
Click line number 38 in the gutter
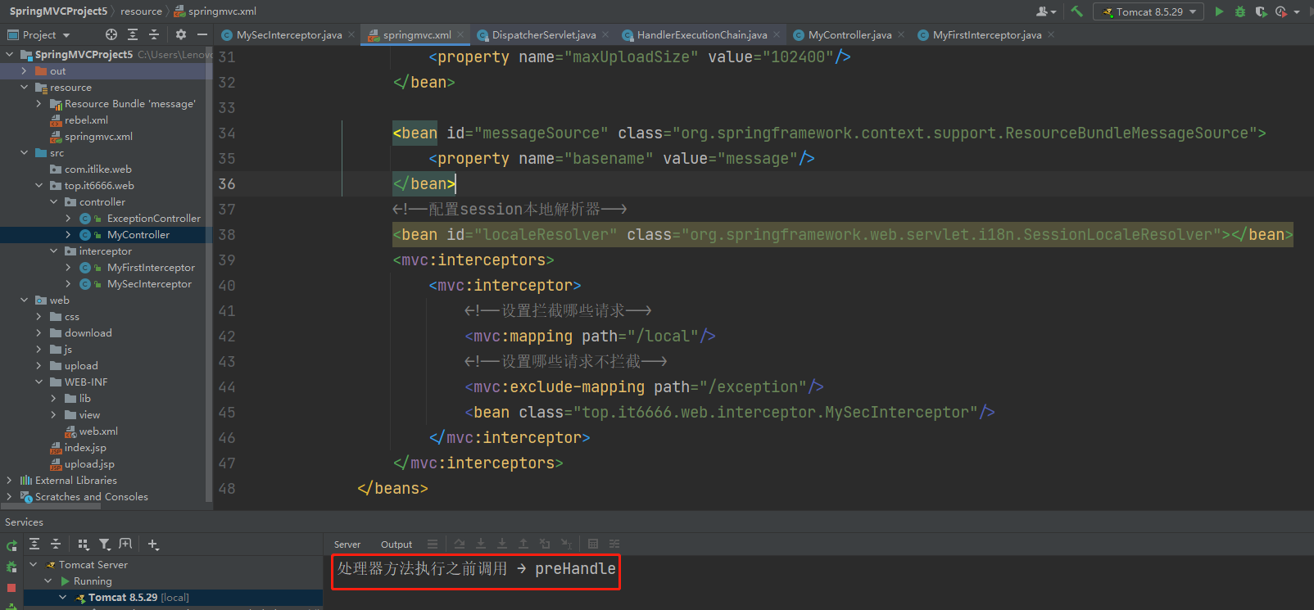[x=227, y=235]
